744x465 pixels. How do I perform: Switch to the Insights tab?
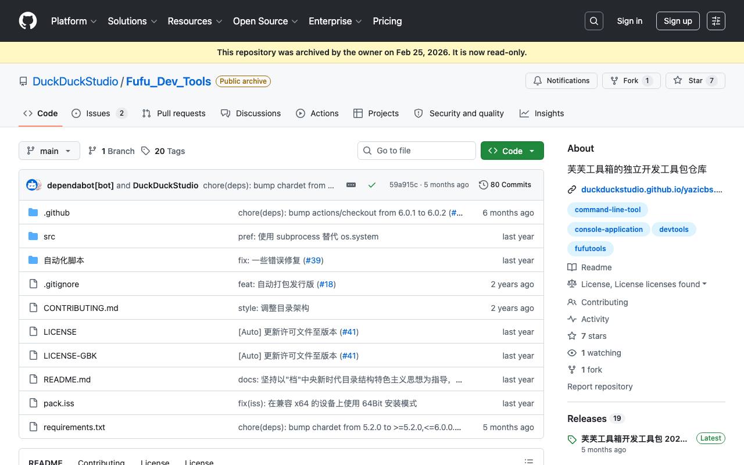[x=542, y=113]
